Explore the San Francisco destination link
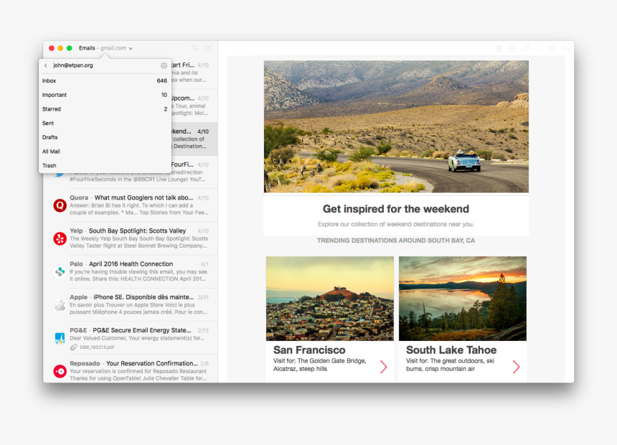617x445 pixels. coord(383,366)
